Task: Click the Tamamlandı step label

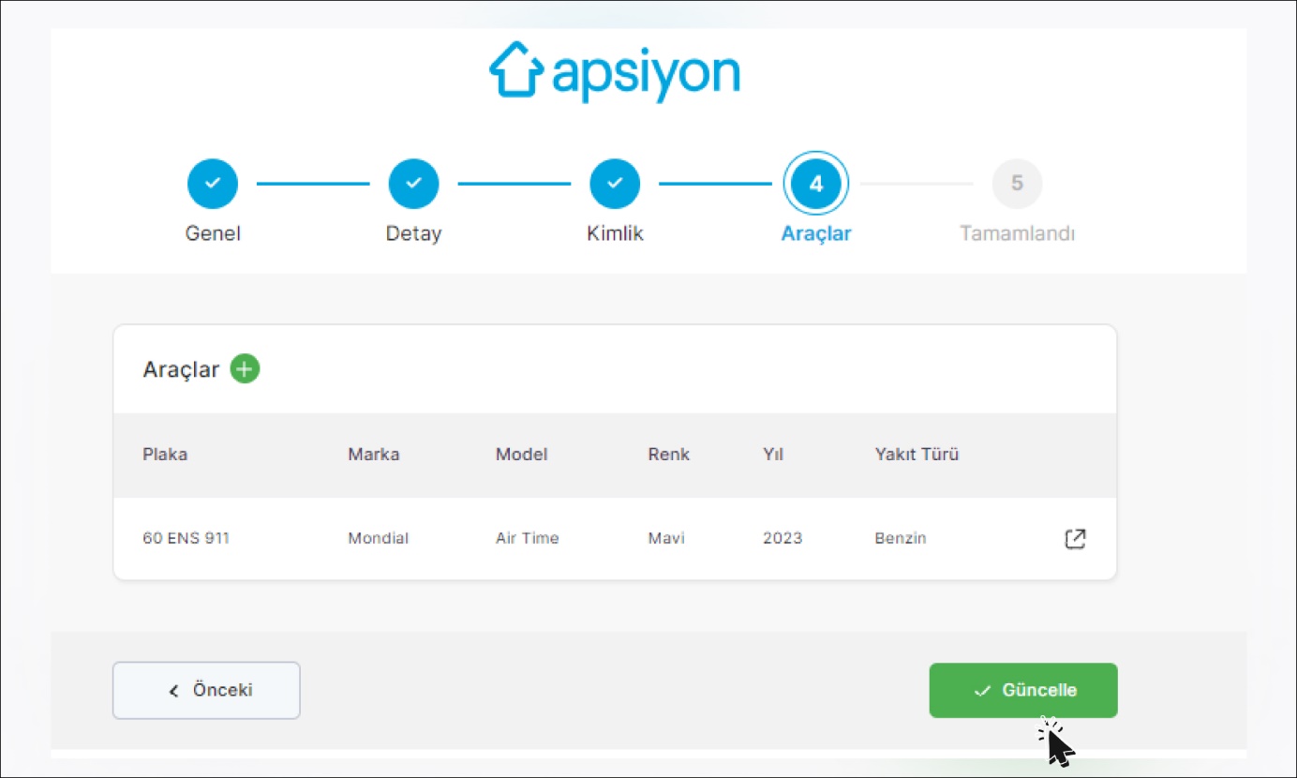Action: [1017, 233]
